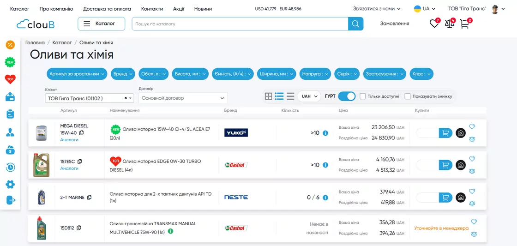Add 15D812 Castrol oil to favorites
Viewport: 517px width, 246px height.
474,222
